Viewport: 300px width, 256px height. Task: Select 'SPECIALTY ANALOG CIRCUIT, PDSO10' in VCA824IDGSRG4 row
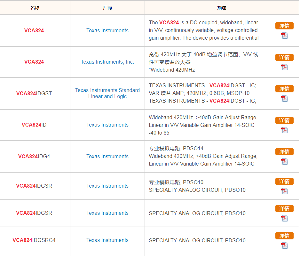197,240
